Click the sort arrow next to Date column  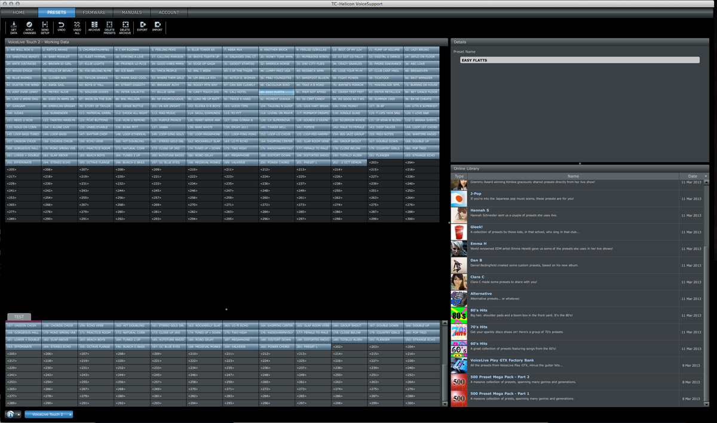click(706, 176)
